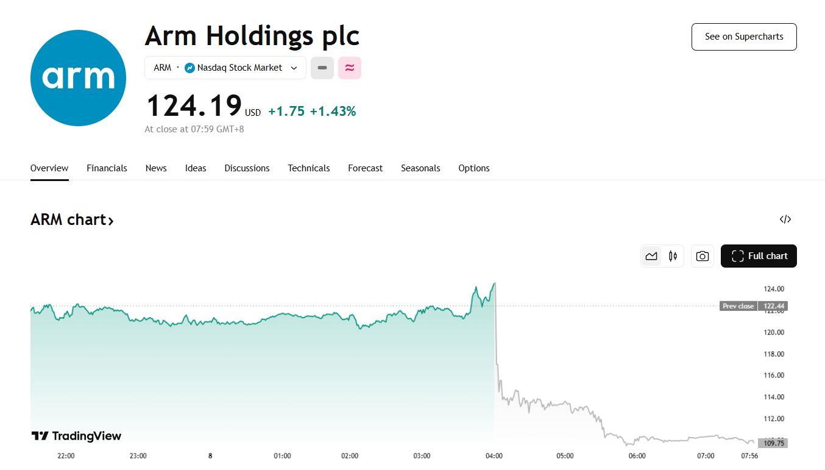Image resolution: width=825 pixels, height=470 pixels.
Task: Click the gray dash badge icon
Action: point(322,68)
